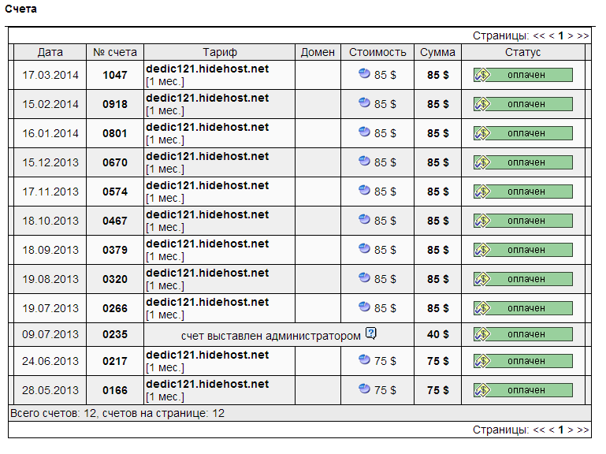The width and height of the screenshot is (606, 454).
Task: Click the cost icon in invoice 0574 row
Action: (364, 190)
